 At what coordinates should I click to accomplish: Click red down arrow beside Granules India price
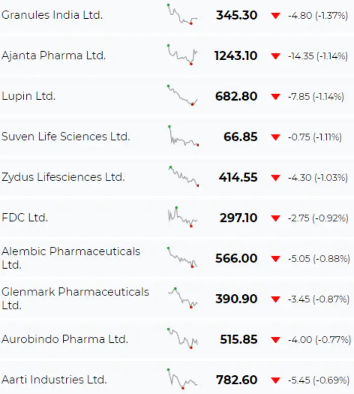pyautogui.click(x=275, y=16)
